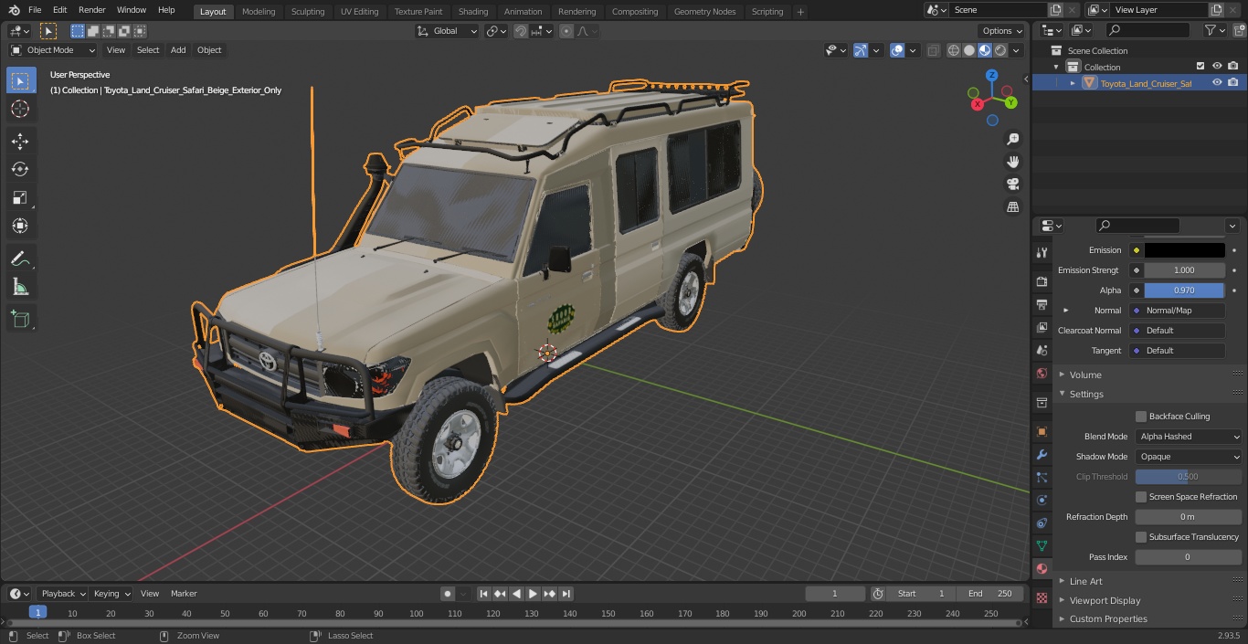The image size is (1248, 644).
Task: Collapse the Settings panel
Action: [x=1086, y=395]
